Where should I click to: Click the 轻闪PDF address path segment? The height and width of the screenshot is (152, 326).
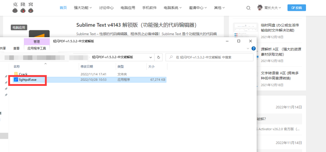tap(112, 58)
